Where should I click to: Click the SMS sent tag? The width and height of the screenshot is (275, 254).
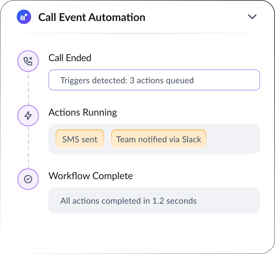point(80,139)
